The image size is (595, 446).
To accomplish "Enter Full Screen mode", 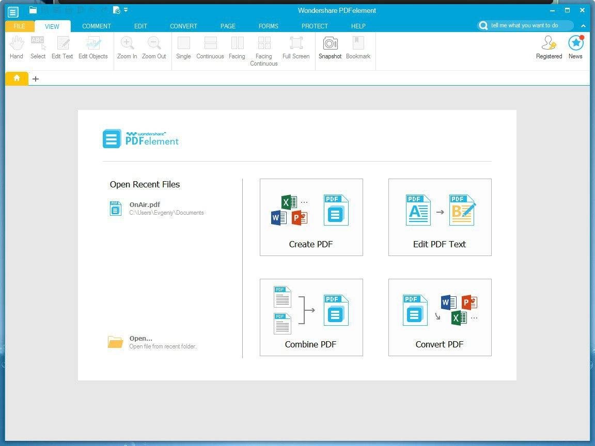I will pos(296,48).
